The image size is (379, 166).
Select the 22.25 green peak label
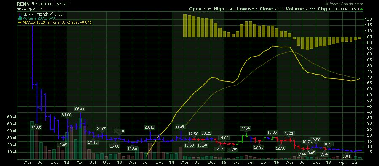point(246,128)
